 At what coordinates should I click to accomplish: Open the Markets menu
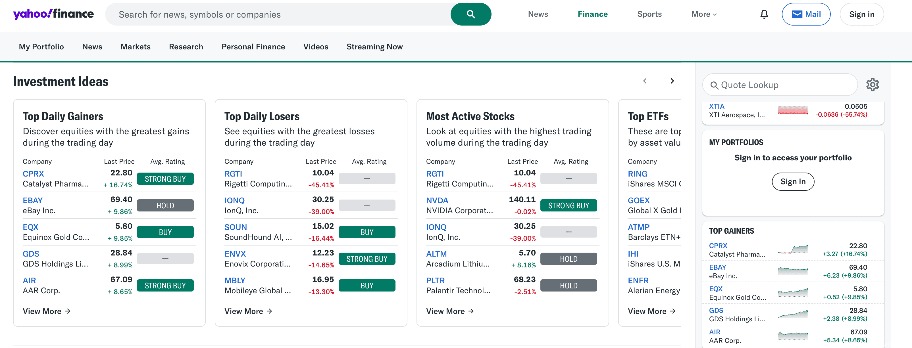point(135,47)
